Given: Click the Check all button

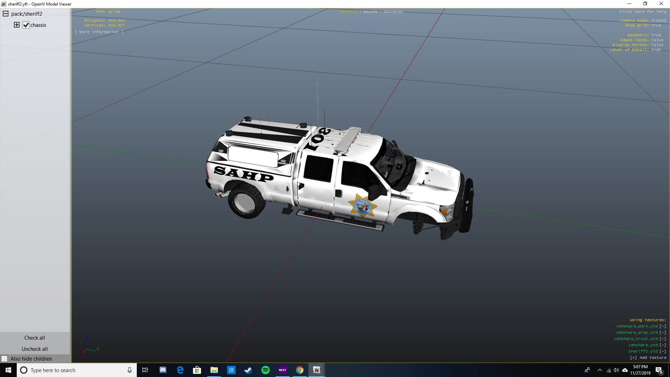Looking at the screenshot, I should pos(35,338).
